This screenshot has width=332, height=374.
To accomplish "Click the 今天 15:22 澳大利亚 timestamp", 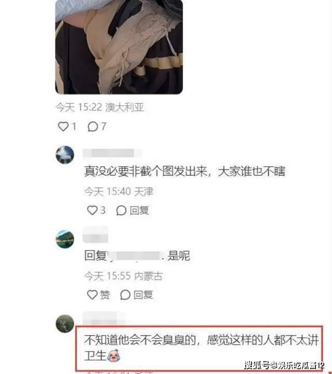I will [x=100, y=107].
